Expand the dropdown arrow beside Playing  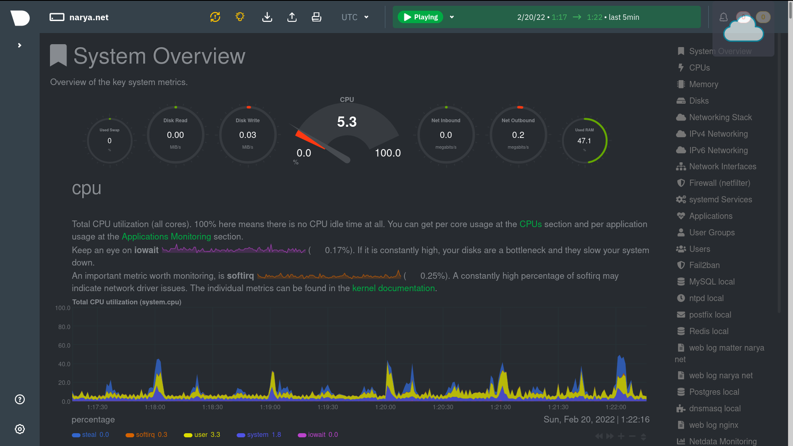tap(452, 17)
